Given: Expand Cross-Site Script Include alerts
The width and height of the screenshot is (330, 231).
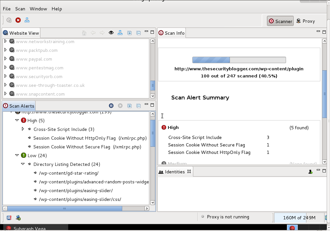Looking at the screenshot, I should pos(23,129).
